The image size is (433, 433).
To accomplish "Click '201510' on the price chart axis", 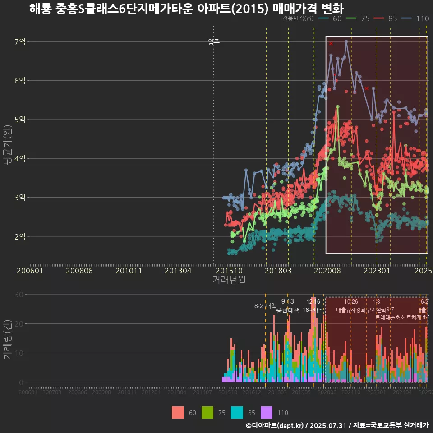I will [x=229, y=271].
